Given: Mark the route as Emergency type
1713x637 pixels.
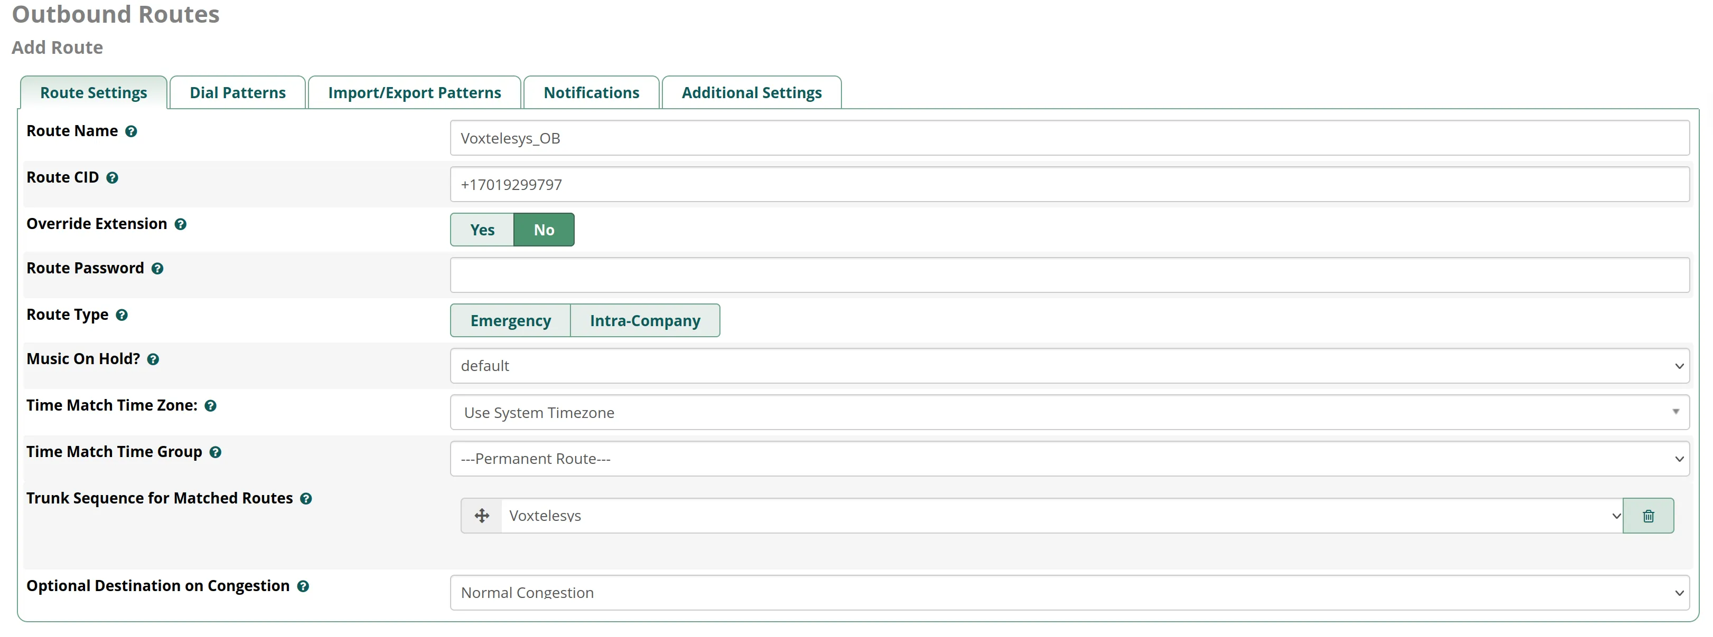Looking at the screenshot, I should click(x=510, y=320).
